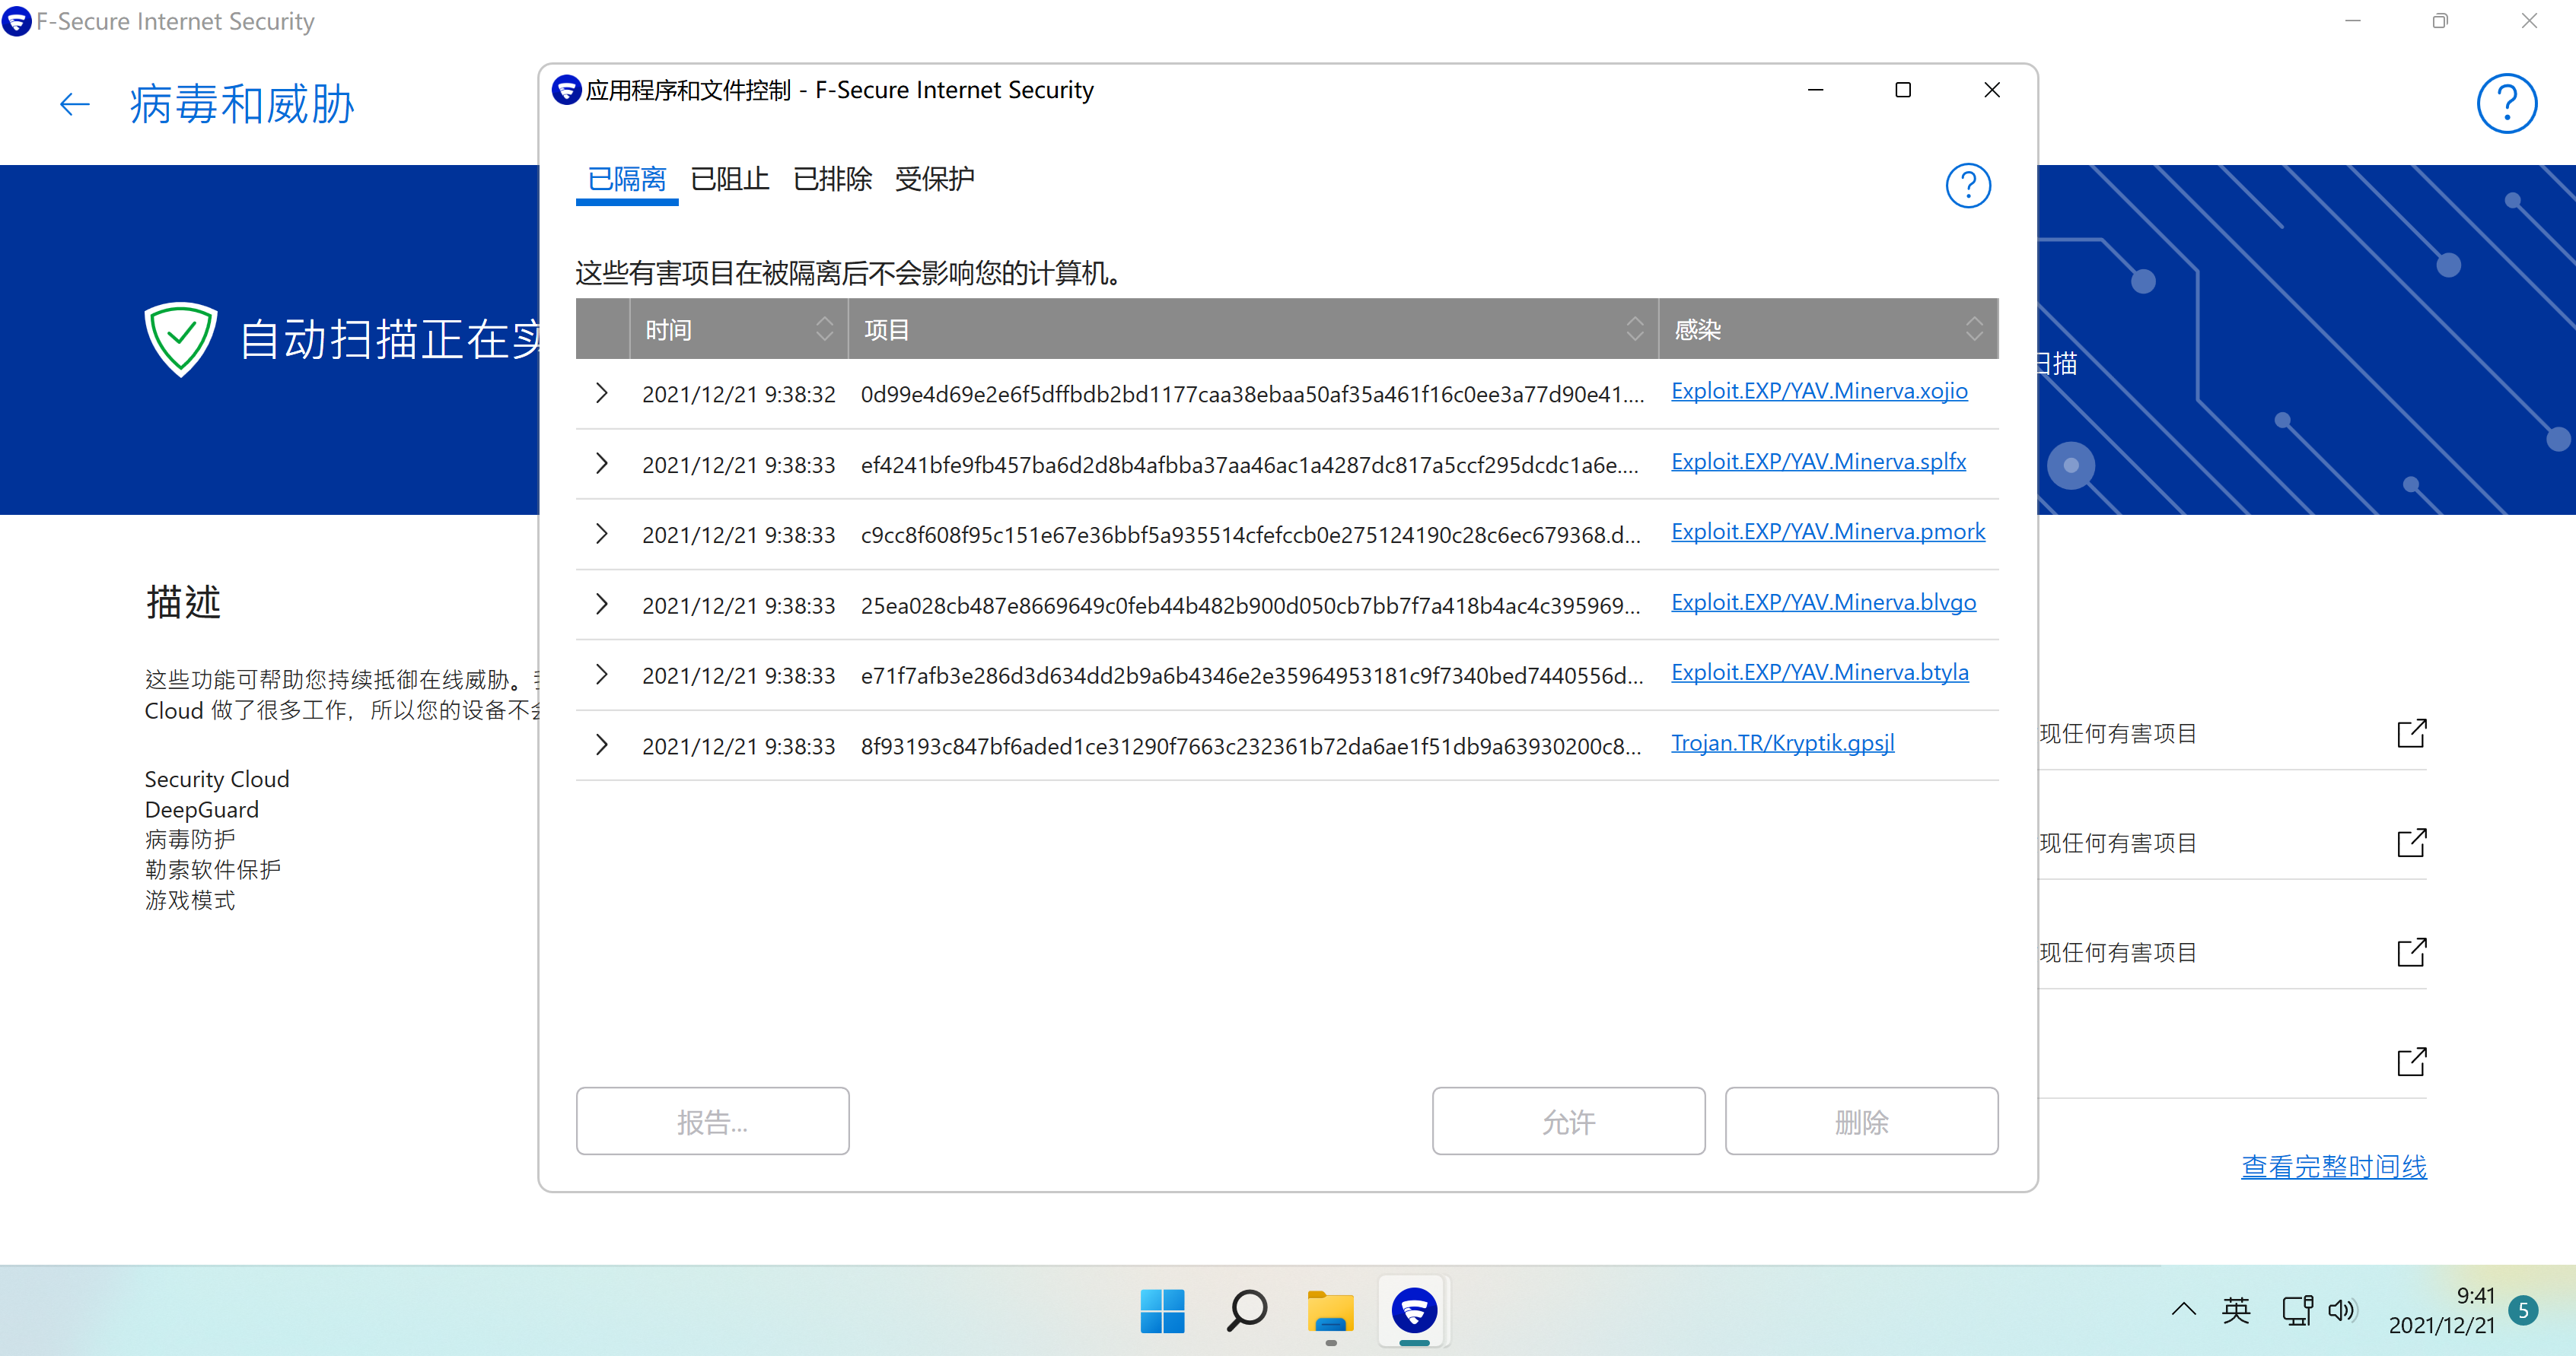Screen dimensions: 2576x1356
Task: Open File Explorer from taskbar
Action: [1330, 1311]
